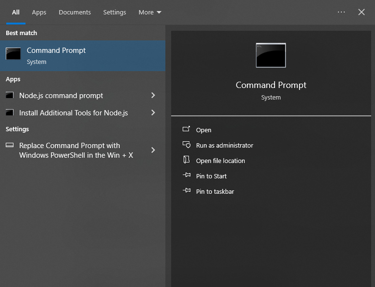The height and width of the screenshot is (287, 375).
Task: Click the Command Prompt icon under Best match
Action: click(x=13, y=54)
